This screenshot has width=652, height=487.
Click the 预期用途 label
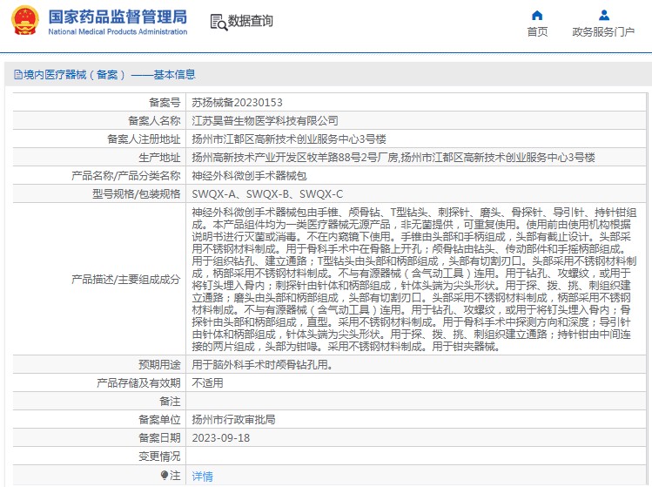pyautogui.click(x=159, y=365)
